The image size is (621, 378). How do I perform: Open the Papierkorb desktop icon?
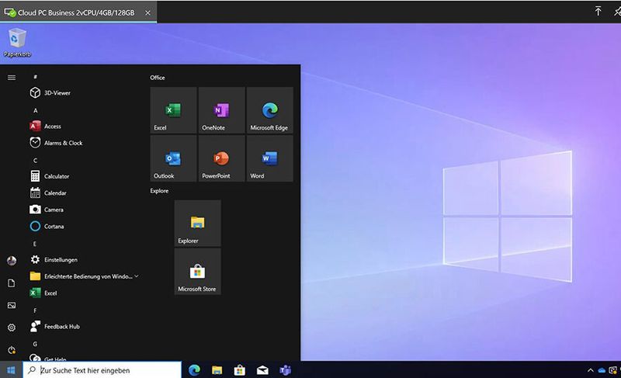point(17,43)
